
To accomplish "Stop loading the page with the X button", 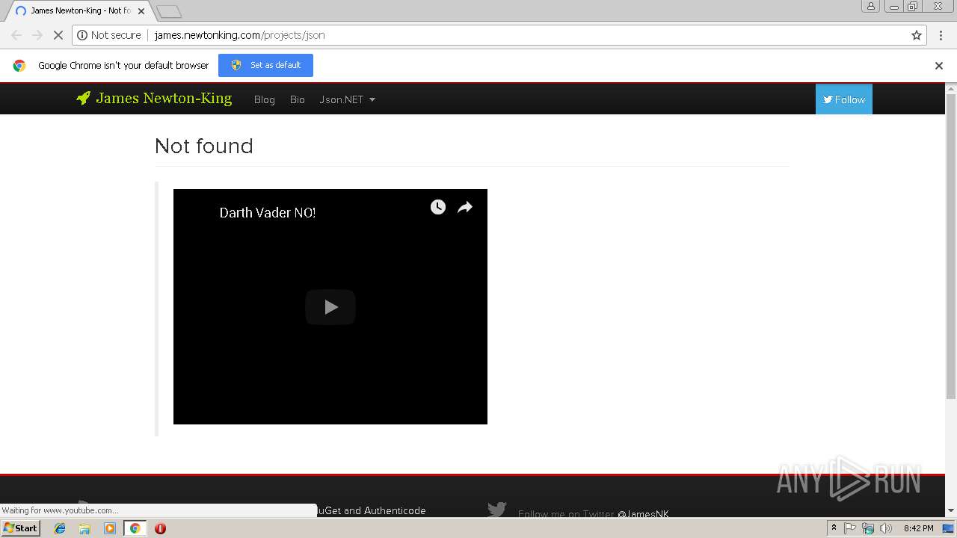I will click(58, 35).
